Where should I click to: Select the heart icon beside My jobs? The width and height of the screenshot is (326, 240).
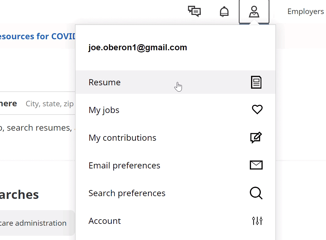pyautogui.click(x=257, y=110)
